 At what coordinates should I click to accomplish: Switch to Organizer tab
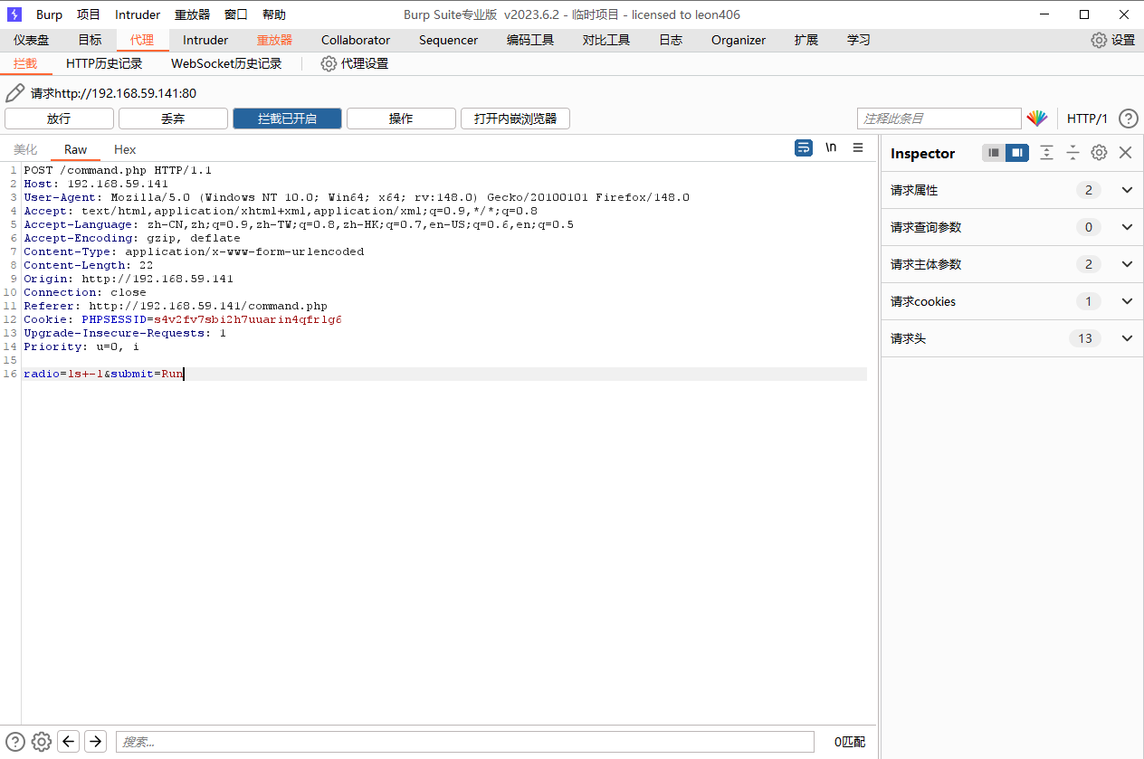pyautogui.click(x=739, y=40)
